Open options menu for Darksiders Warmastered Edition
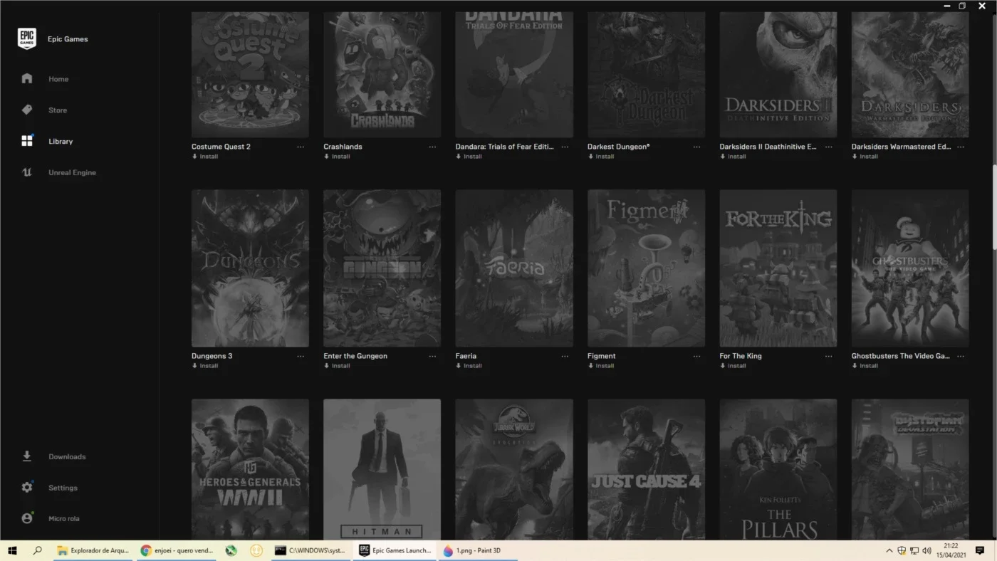Screen dimensions: 997x561 (961, 147)
